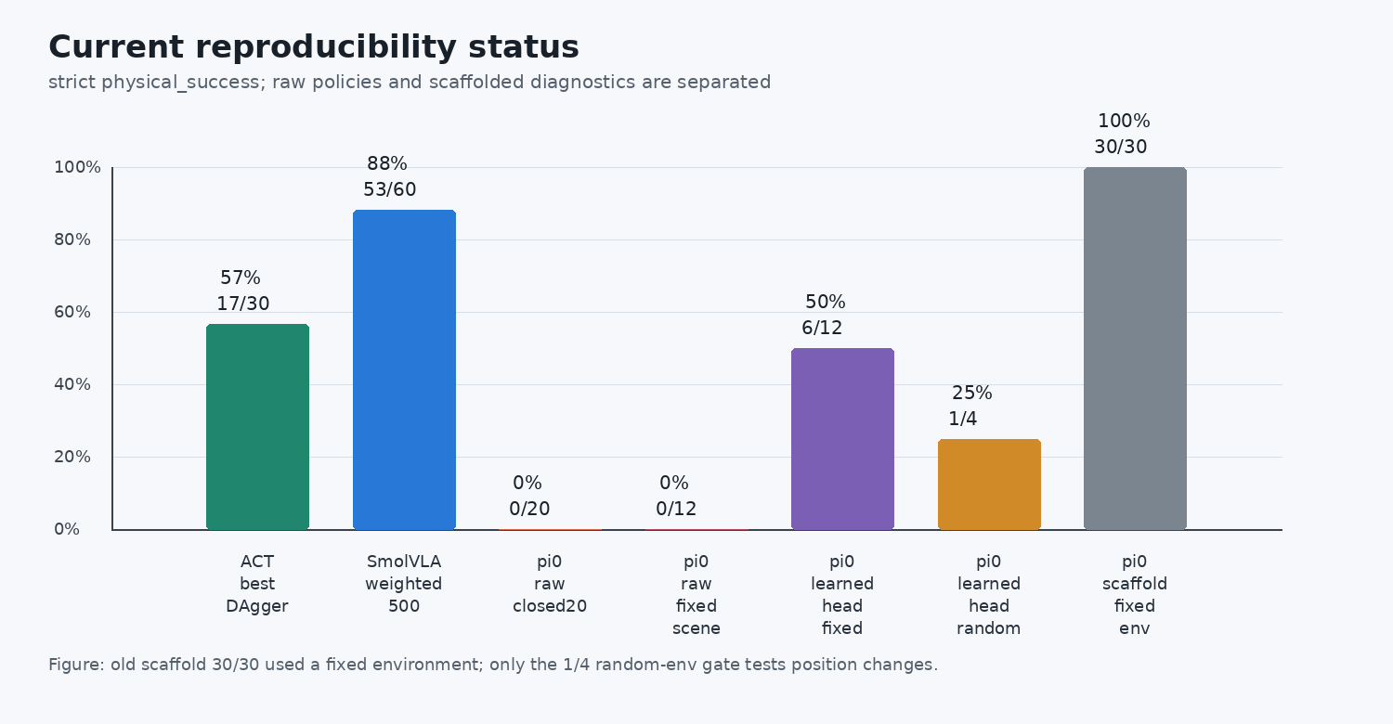
Task: Click the 1/4 value label
Action: pos(963,420)
